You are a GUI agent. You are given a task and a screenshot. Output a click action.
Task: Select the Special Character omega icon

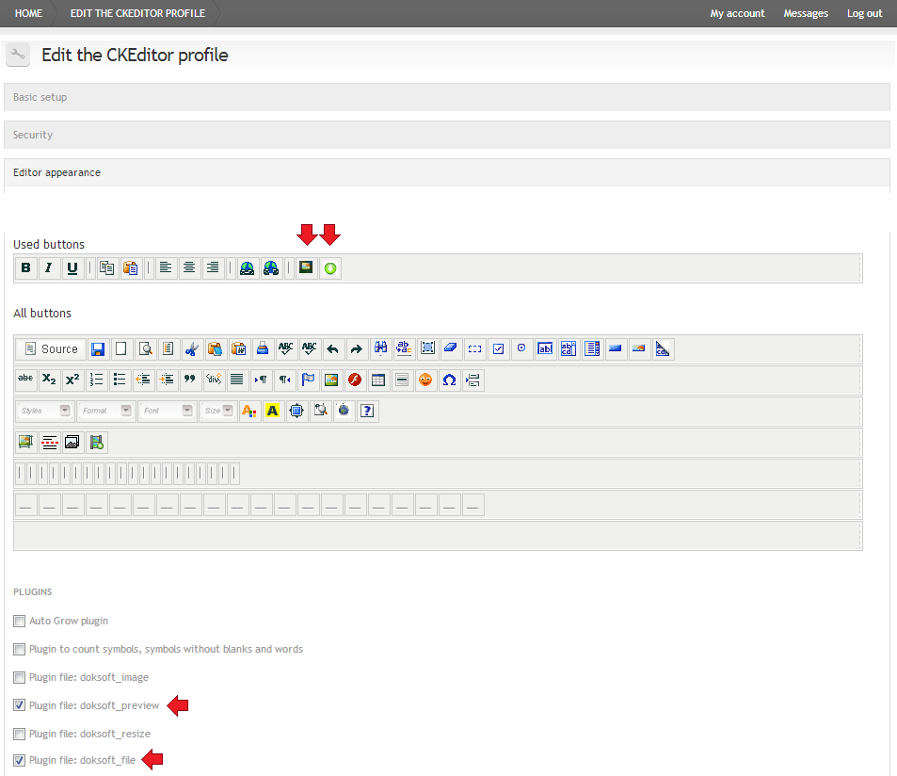pos(449,380)
